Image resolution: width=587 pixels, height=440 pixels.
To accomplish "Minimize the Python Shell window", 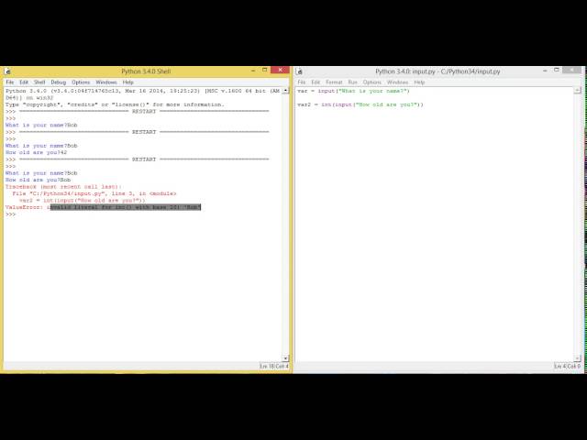I will coord(253,71).
